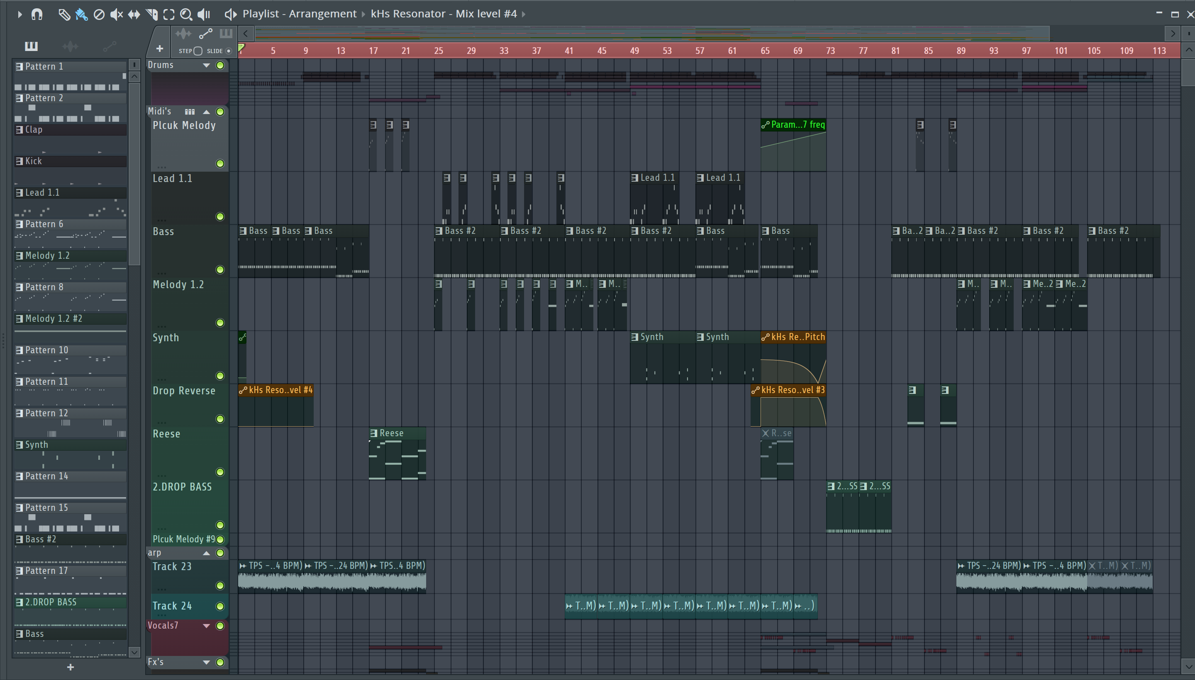The height and width of the screenshot is (680, 1195).
Task: Open the Reese clip menu icon
Action: tap(373, 433)
